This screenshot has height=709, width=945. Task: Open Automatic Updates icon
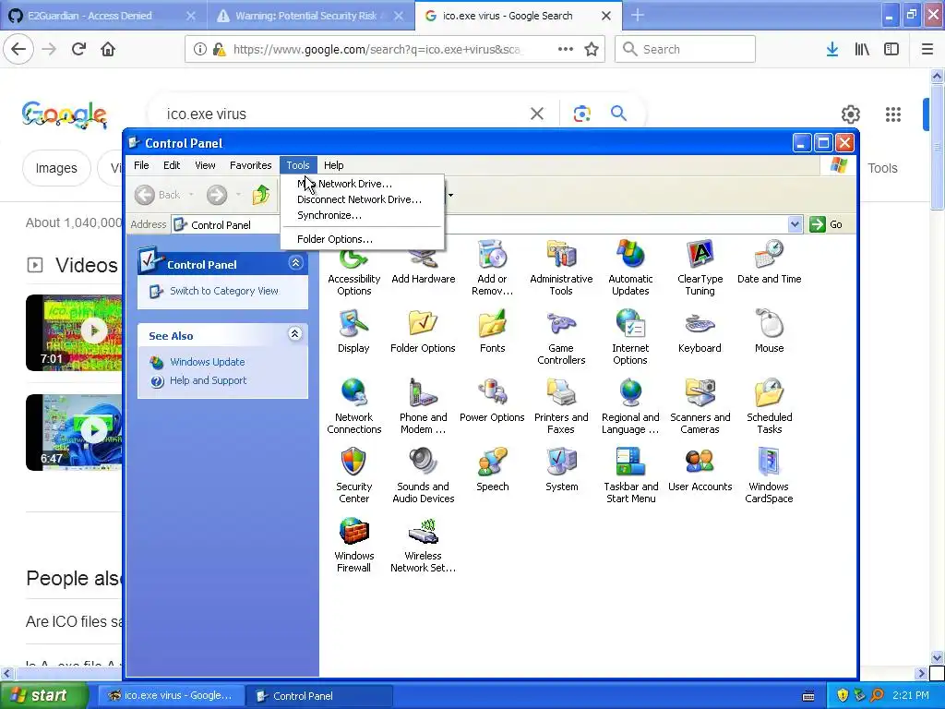tap(630, 267)
